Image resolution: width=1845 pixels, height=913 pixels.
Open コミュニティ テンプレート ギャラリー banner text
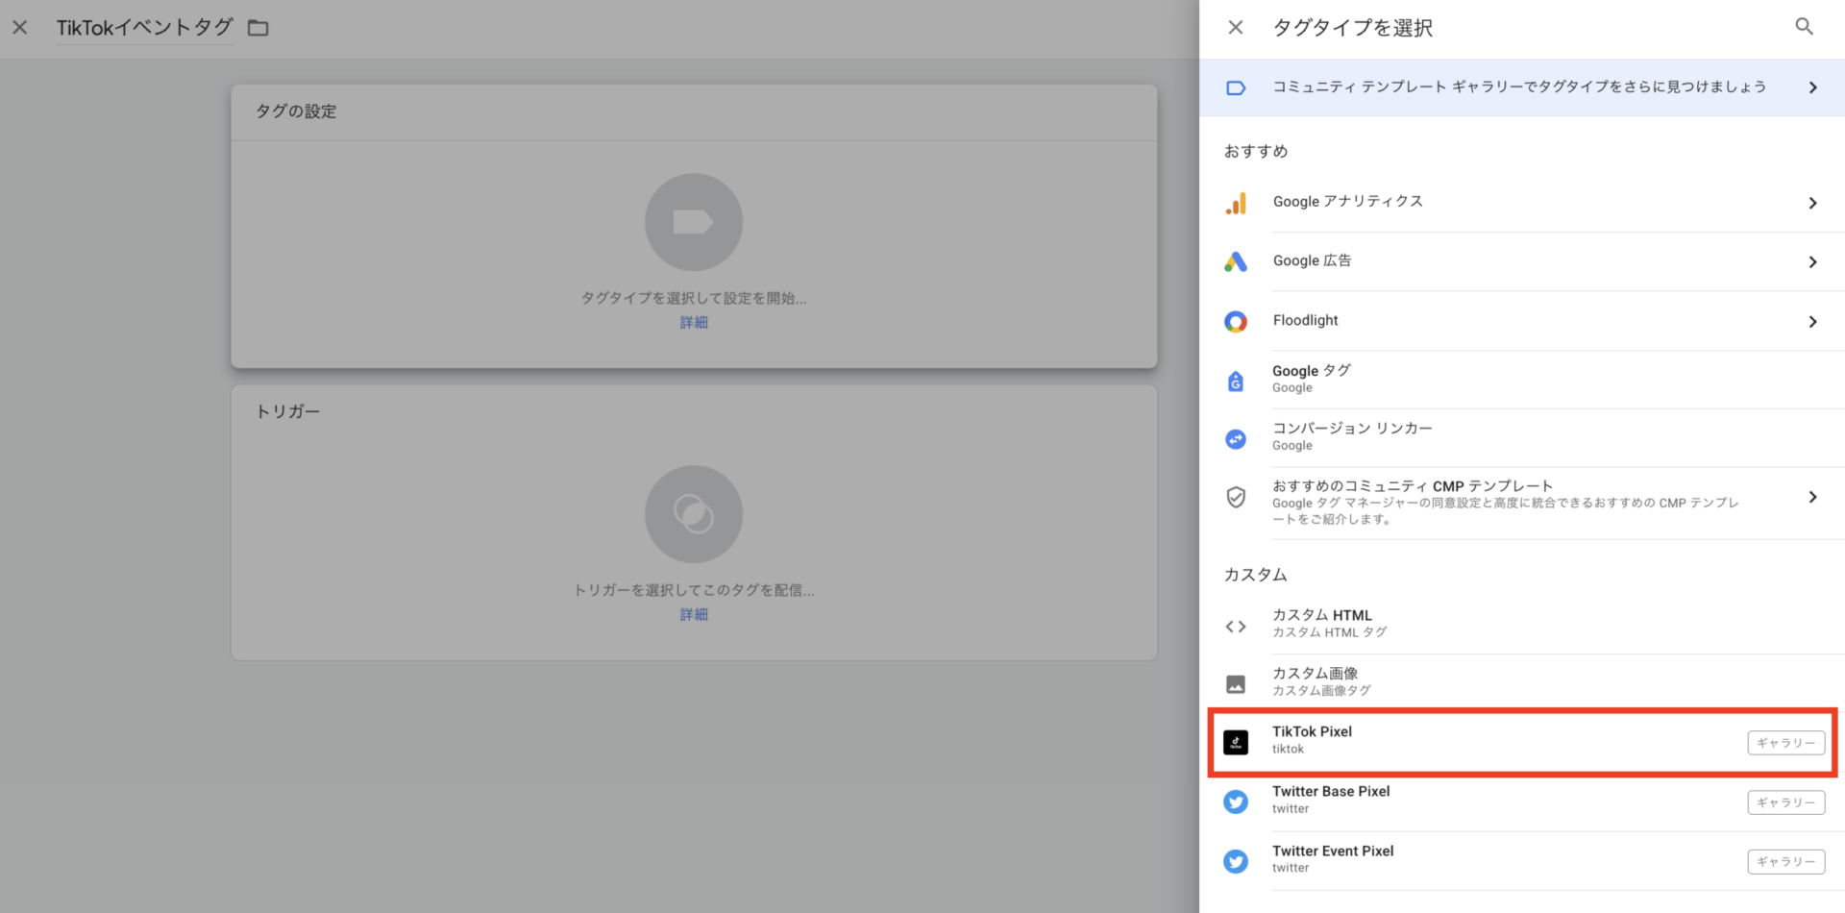(x=1519, y=87)
